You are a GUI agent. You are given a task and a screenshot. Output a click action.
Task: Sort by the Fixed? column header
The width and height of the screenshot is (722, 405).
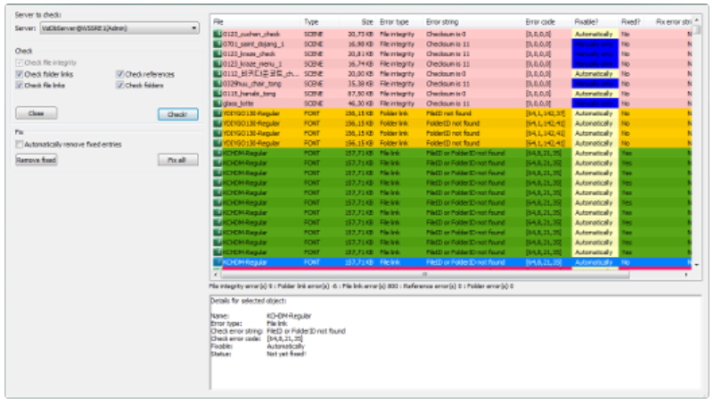click(x=630, y=21)
